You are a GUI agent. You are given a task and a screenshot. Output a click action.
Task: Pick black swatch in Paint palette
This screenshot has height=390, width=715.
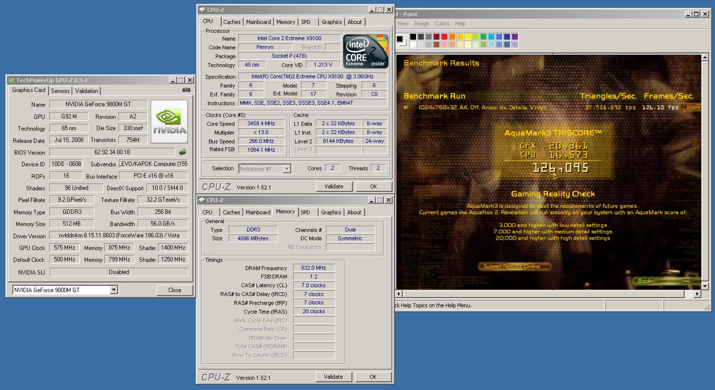(413, 37)
